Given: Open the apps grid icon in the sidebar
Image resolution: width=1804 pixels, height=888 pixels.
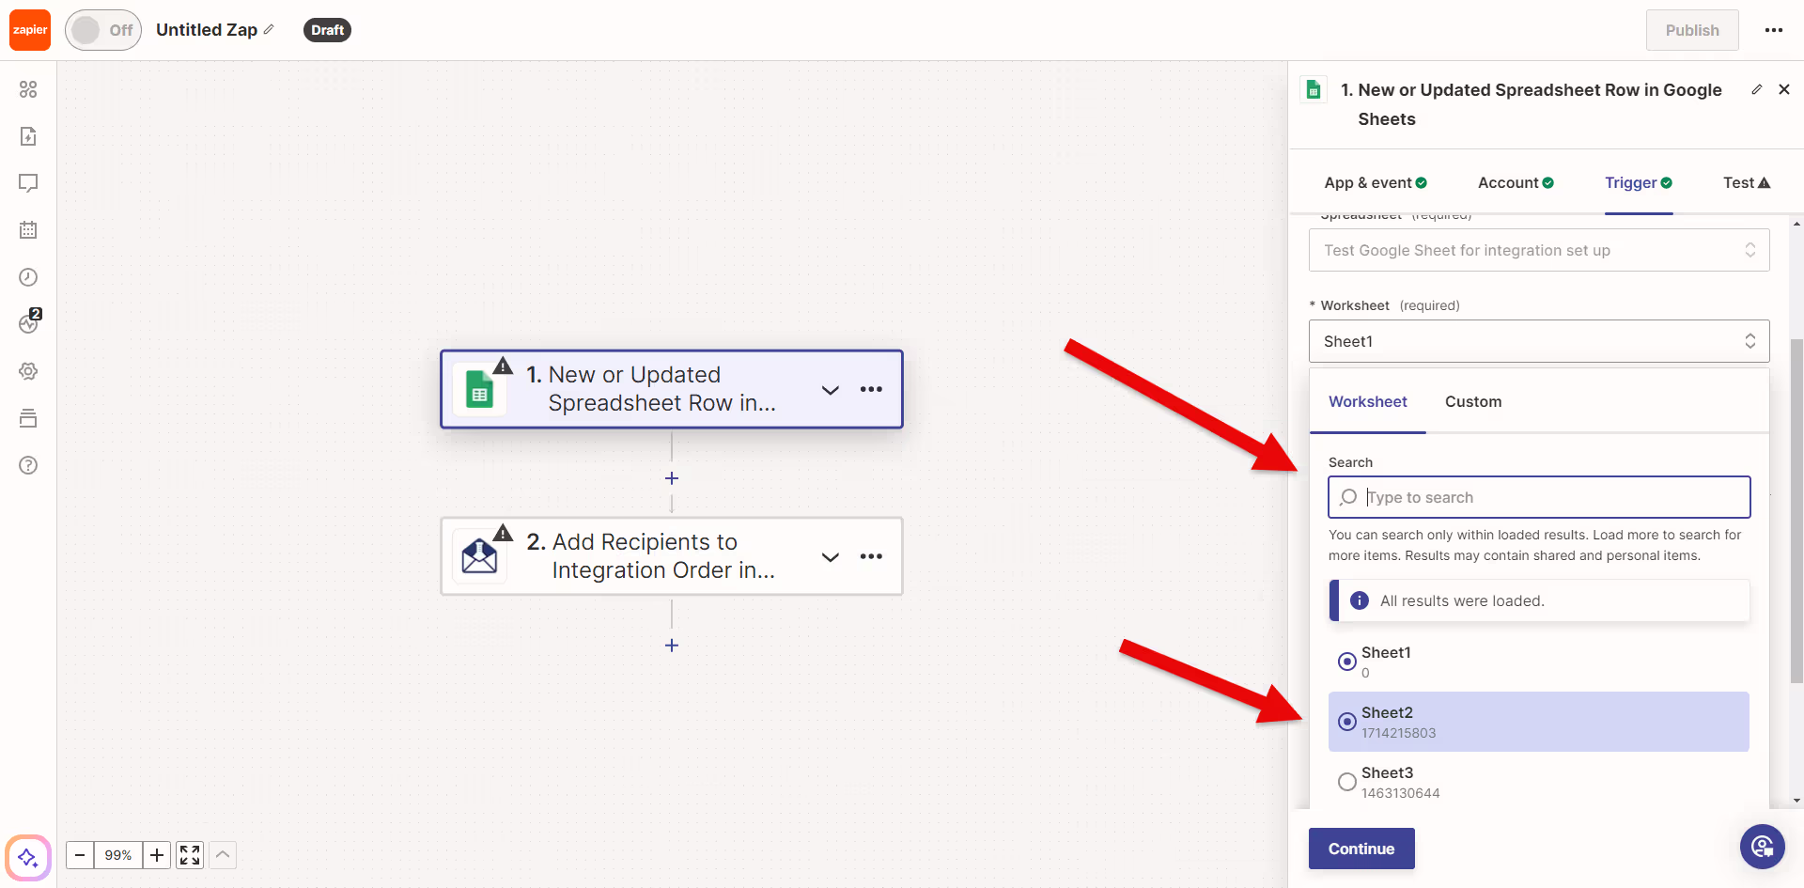Looking at the screenshot, I should coord(28,89).
